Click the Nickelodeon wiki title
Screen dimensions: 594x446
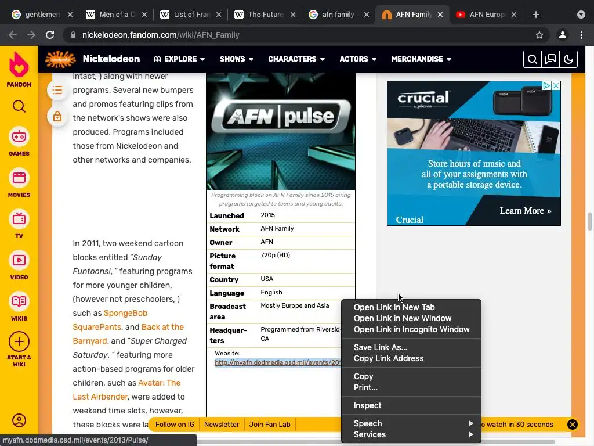[111, 59]
